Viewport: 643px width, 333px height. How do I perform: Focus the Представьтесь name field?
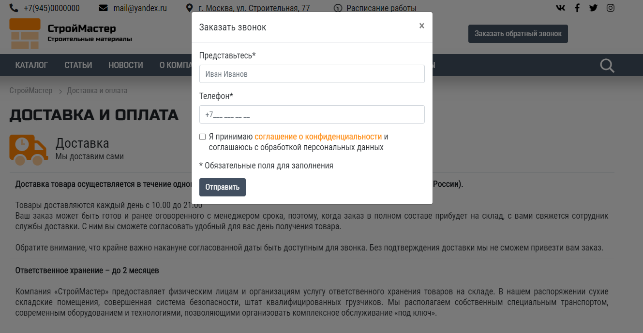312,74
